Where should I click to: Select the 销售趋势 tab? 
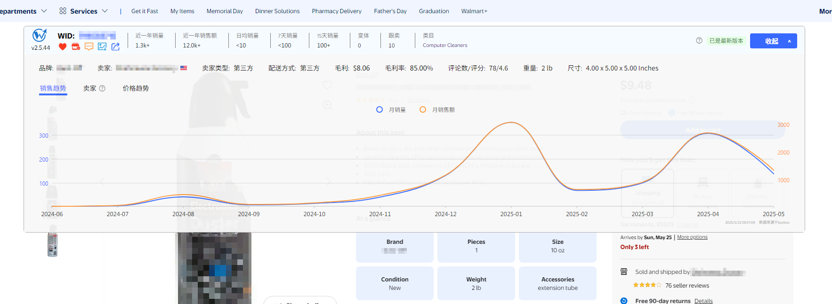tap(53, 88)
